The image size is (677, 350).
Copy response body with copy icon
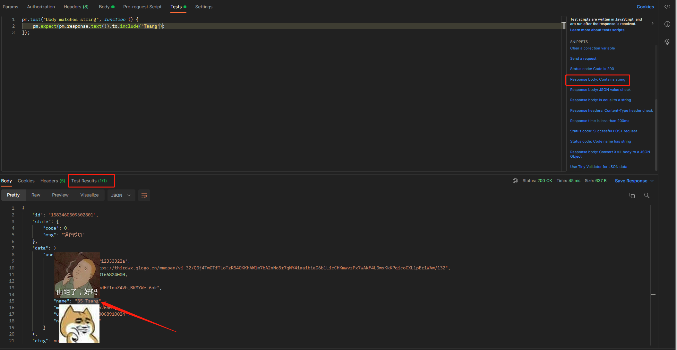tap(632, 195)
